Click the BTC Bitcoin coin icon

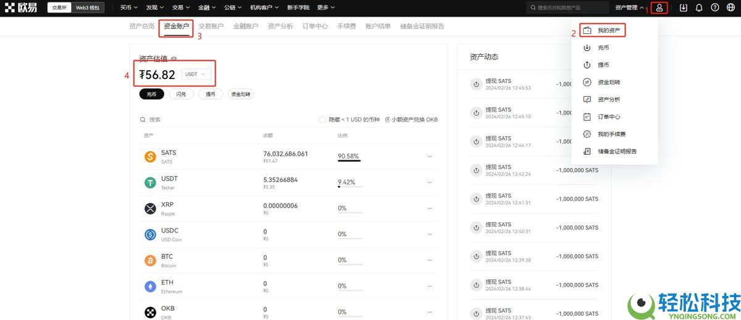(150, 260)
